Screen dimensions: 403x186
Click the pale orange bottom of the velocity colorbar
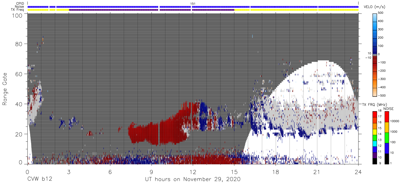[375, 92]
